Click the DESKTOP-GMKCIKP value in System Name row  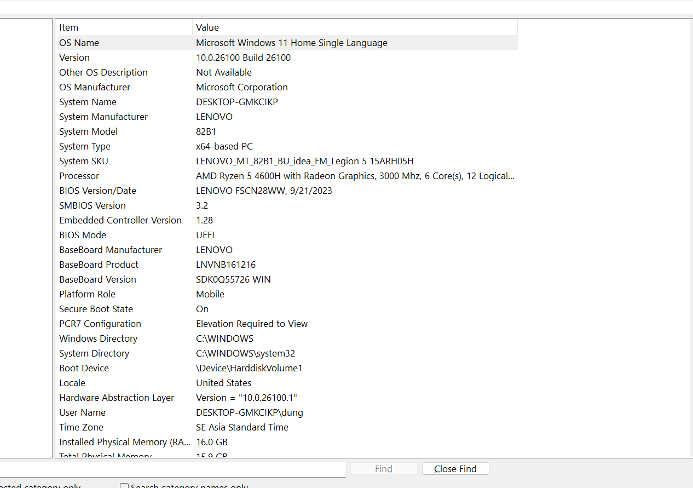click(237, 102)
